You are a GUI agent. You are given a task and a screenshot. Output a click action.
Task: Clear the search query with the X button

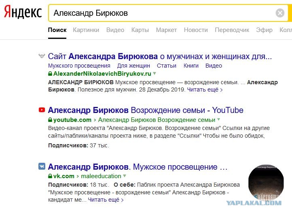[280, 13]
